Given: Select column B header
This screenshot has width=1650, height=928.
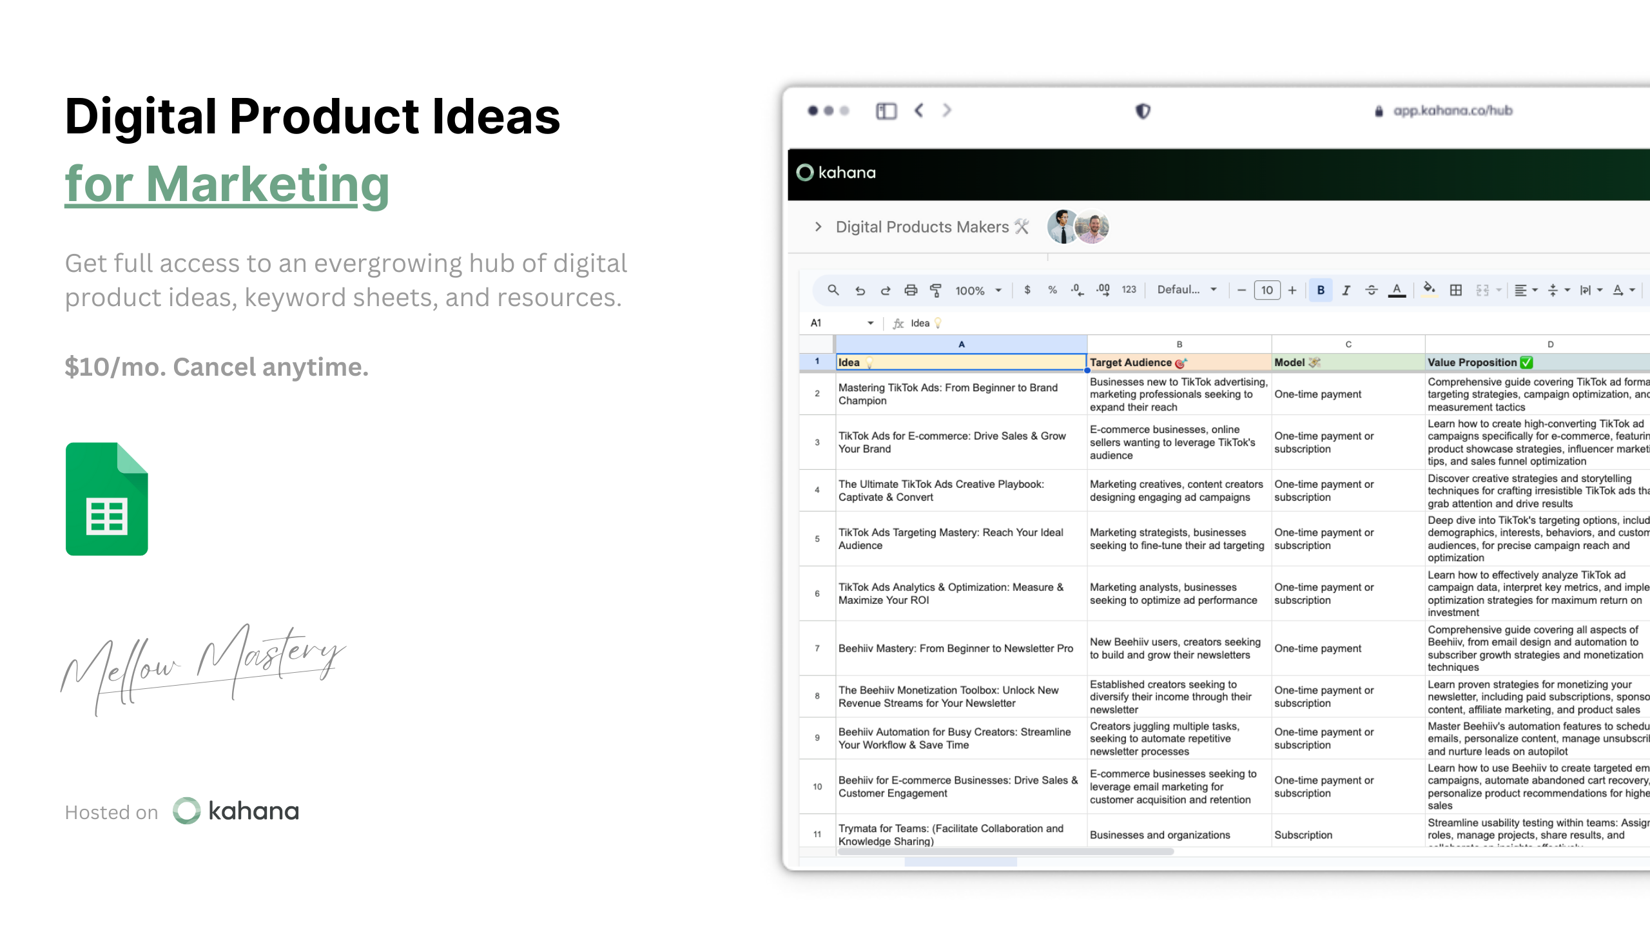Looking at the screenshot, I should pos(1179,344).
